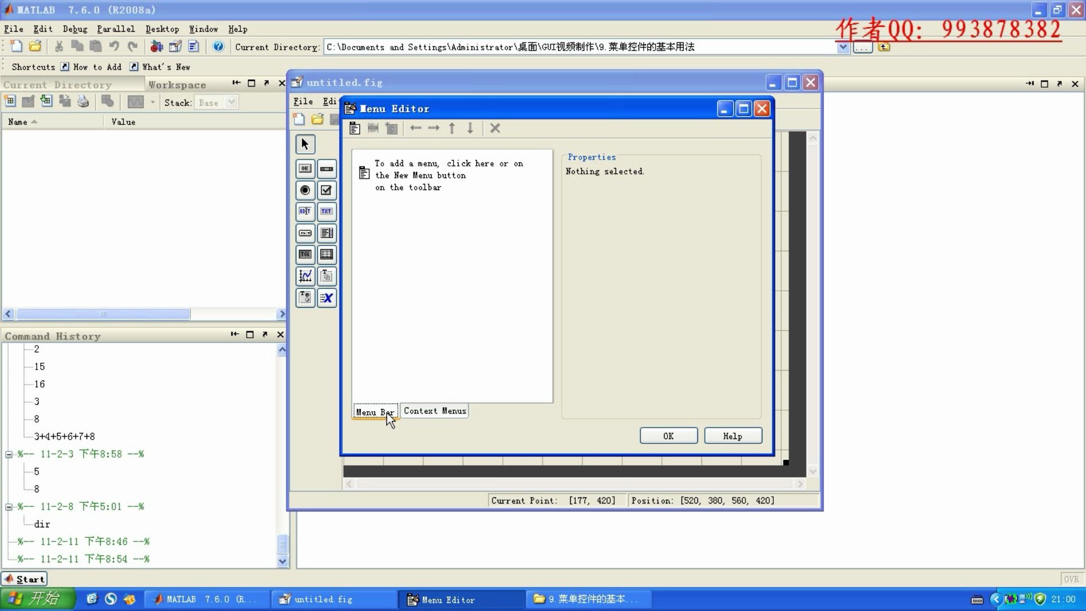The height and width of the screenshot is (611, 1086).
Task: Select the radio button tool icon
Action: click(x=304, y=190)
